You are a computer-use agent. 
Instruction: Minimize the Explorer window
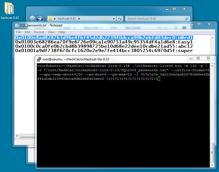click(167, 9)
